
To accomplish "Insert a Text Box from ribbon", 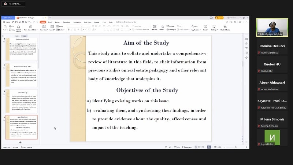I will coord(154,27).
